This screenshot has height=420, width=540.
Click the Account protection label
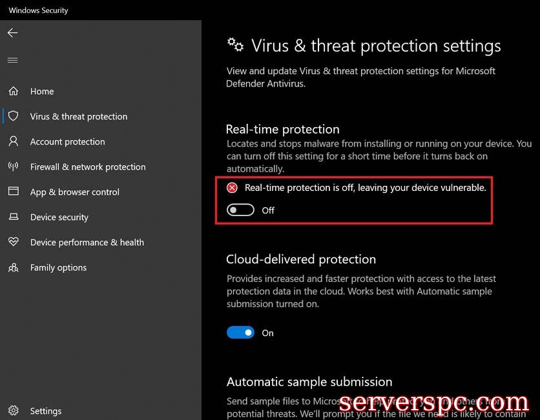point(67,142)
